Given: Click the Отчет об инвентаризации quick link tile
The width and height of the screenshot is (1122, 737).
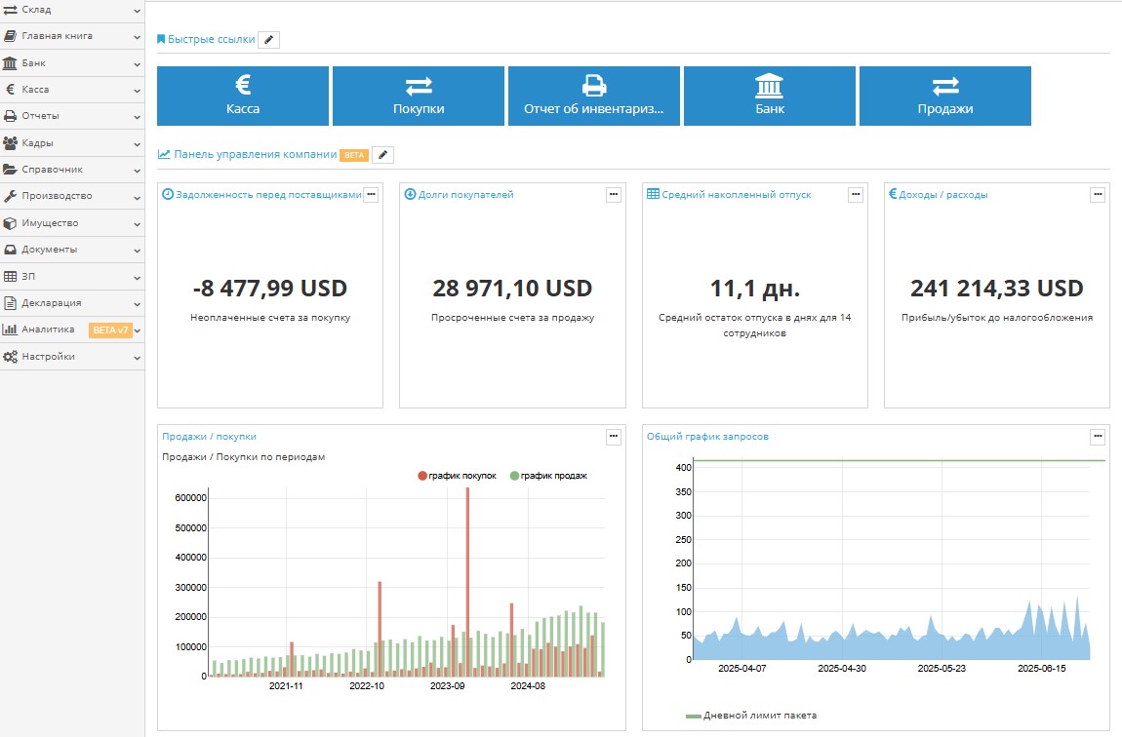Looking at the screenshot, I should pyautogui.click(x=593, y=97).
